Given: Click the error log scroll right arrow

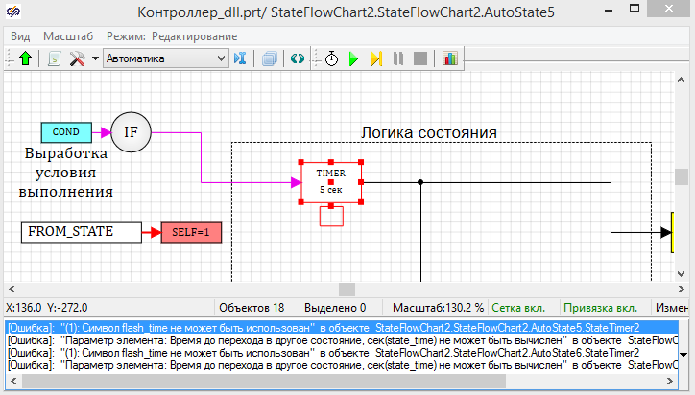Looking at the screenshot, I should click(670, 381).
